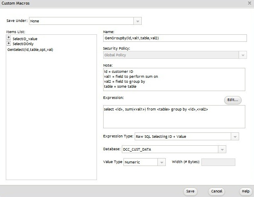Screen dimensions: 254x197
Task: Open the Expression Type dropdown arrow
Action: (x=235, y=137)
